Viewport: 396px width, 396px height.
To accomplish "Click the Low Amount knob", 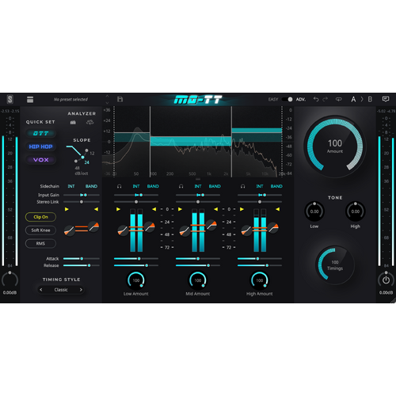I will tap(136, 280).
